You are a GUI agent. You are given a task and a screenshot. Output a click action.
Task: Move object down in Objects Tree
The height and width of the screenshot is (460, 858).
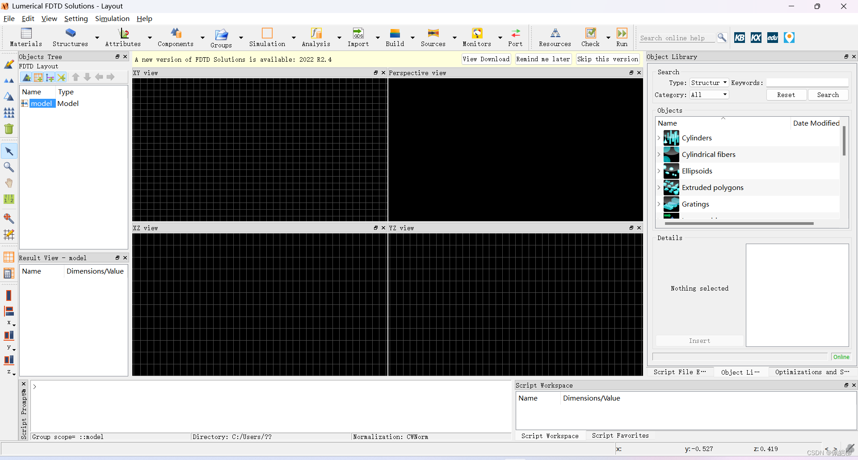(x=87, y=77)
